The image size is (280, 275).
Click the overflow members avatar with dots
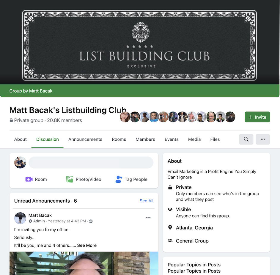230,117
